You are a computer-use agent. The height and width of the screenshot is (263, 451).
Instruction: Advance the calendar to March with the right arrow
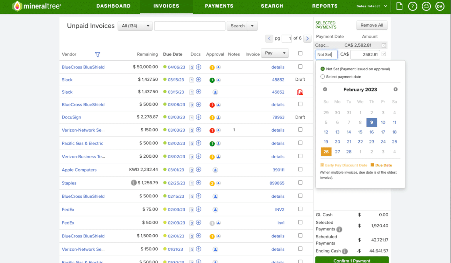(x=396, y=89)
